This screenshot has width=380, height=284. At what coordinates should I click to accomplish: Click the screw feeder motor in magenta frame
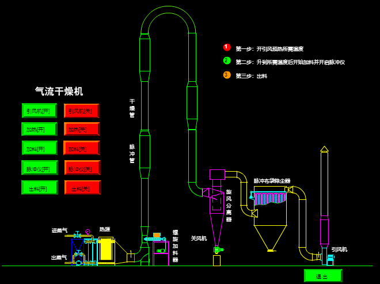pos(161,251)
